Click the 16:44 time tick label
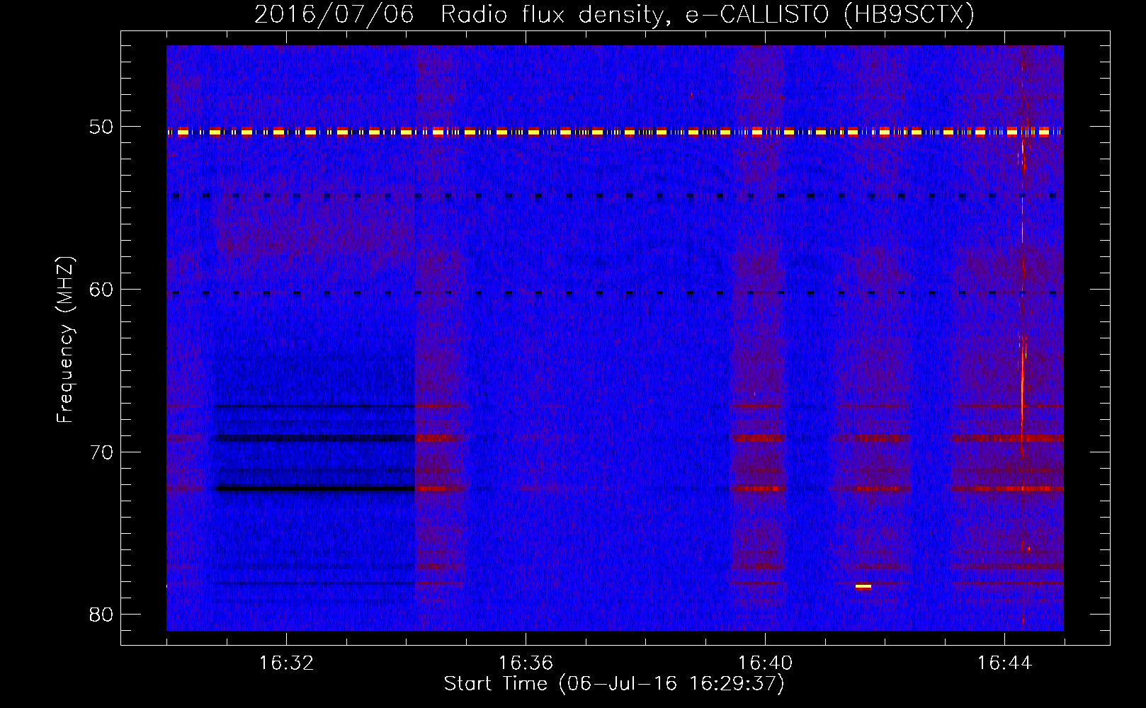1146x708 pixels. pyautogui.click(x=1004, y=663)
